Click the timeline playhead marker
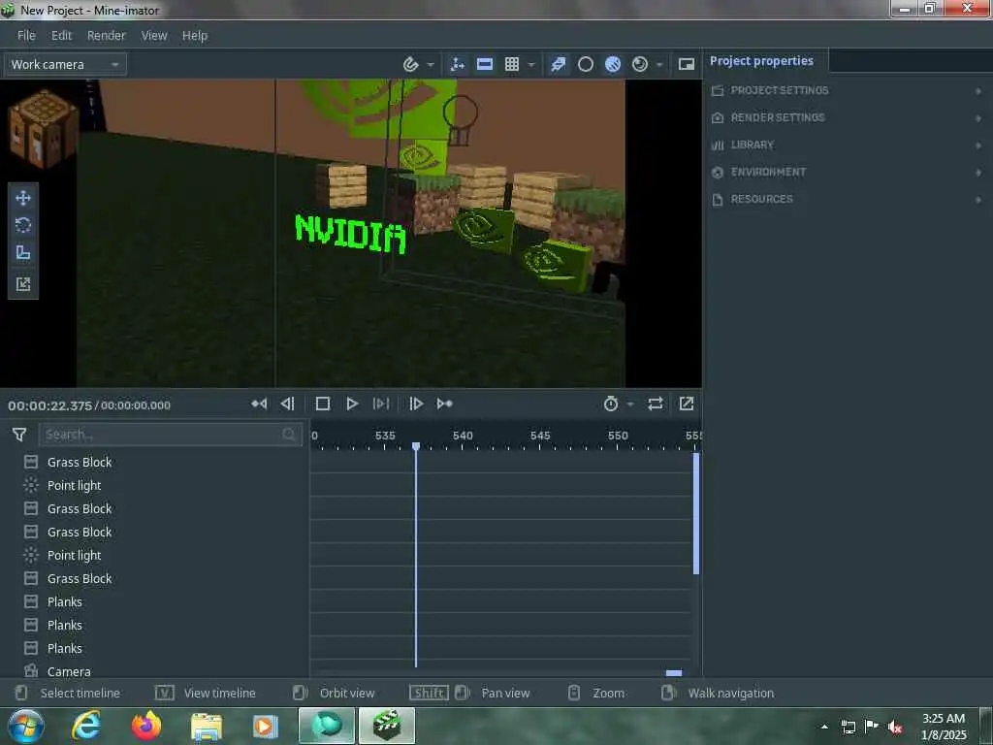The width and height of the screenshot is (993, 745). [x=416, y=446]
